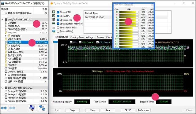This screenshot has height=114, width=196.
Task: Stop the stability test
Action: click(72, 110)
